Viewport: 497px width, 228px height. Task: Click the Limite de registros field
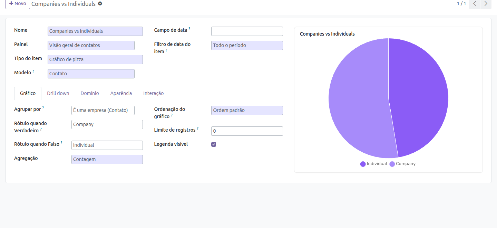[x=247, y=131]
